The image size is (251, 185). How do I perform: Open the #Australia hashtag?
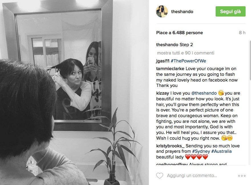tap(221, 151)
